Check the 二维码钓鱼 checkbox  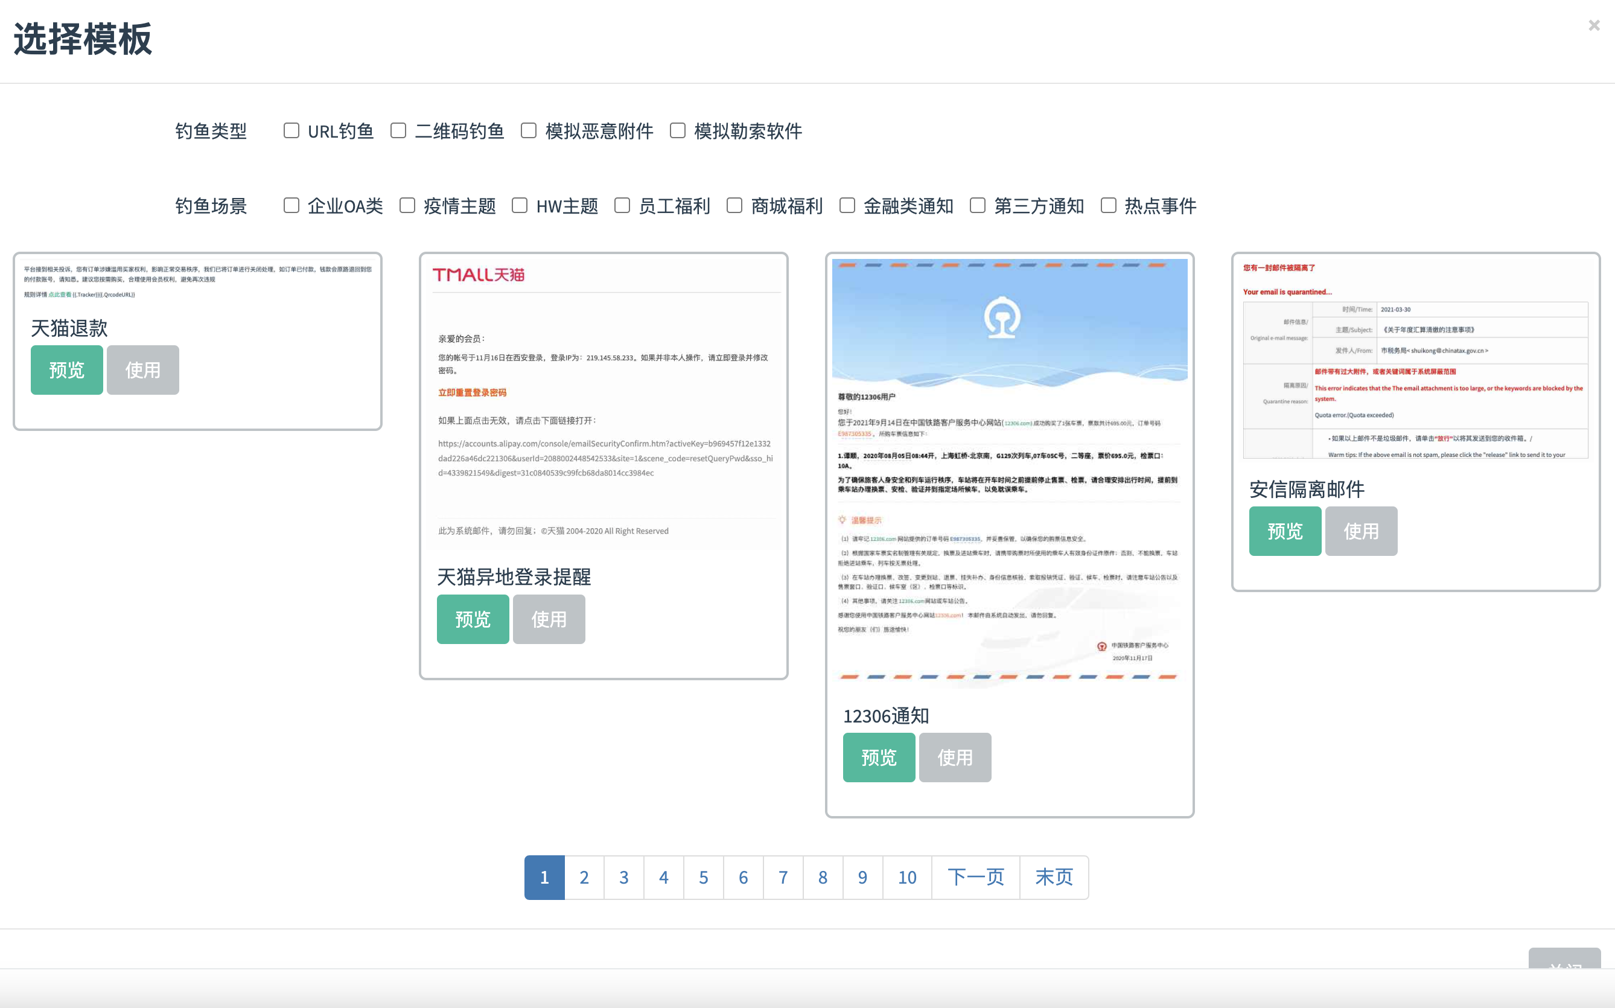(398, 130)
